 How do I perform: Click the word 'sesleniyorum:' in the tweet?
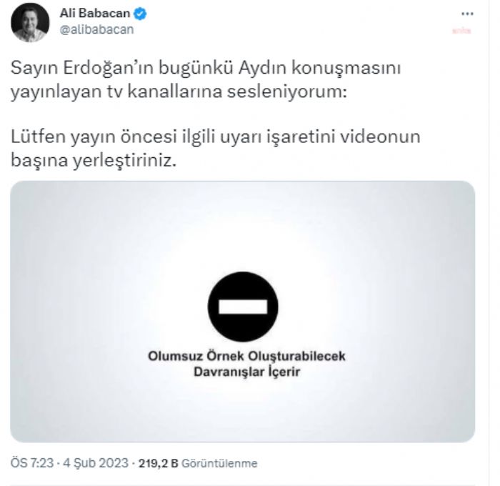pyautogui.click(x=286, y=92)
